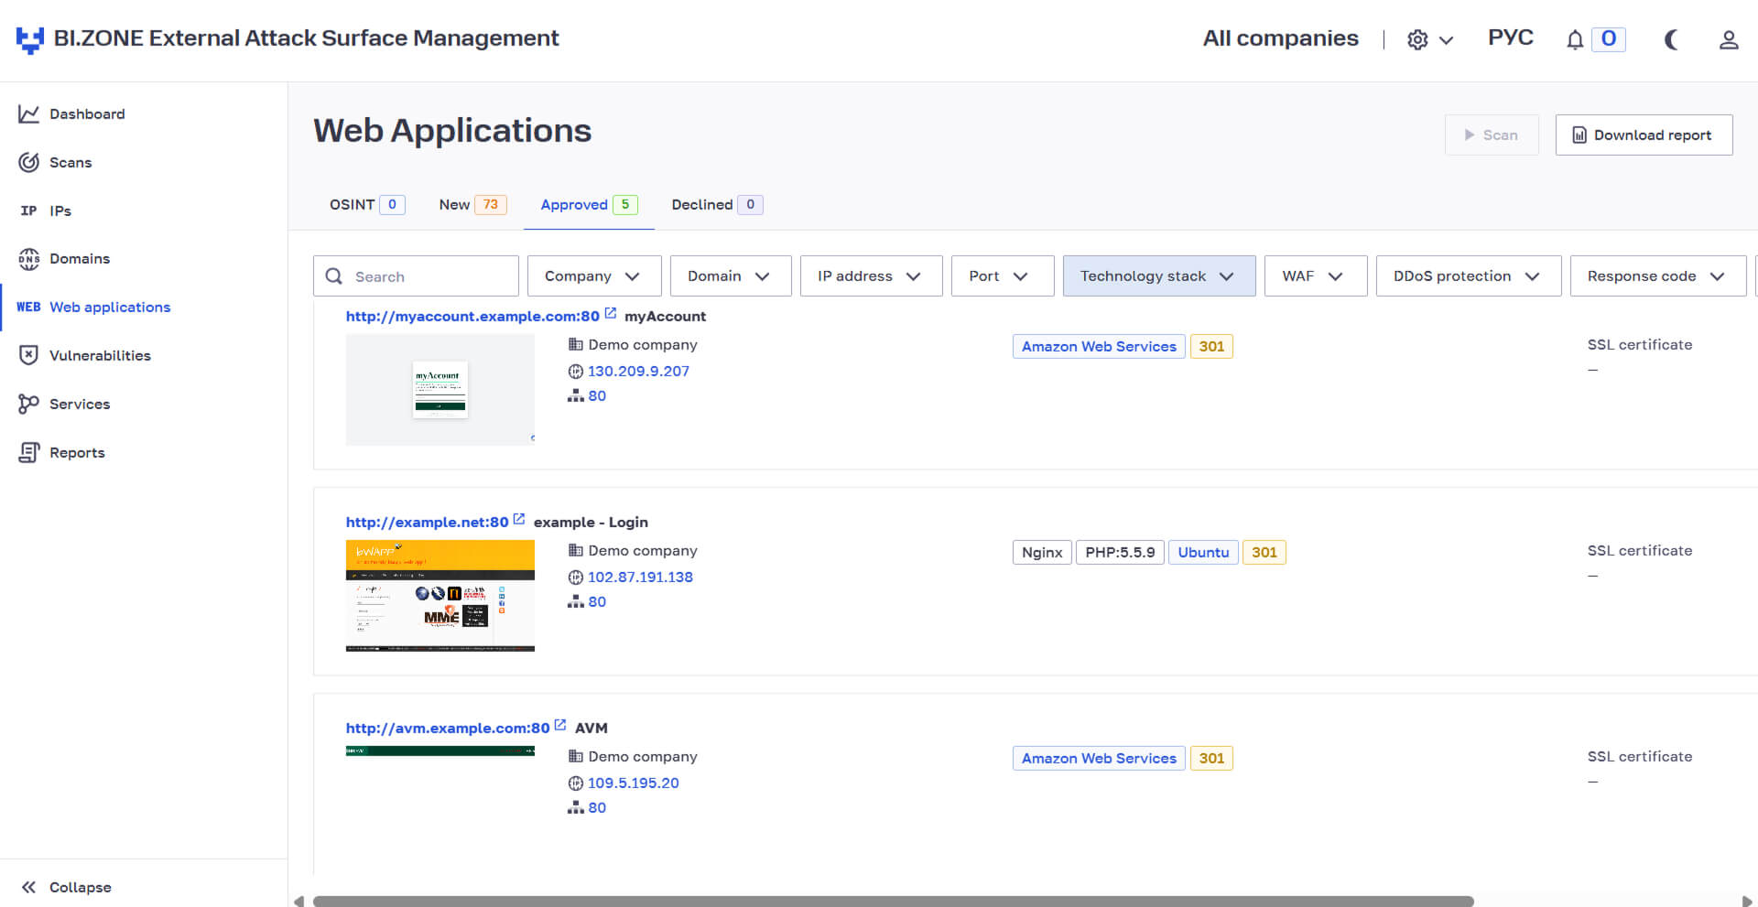Open Services in sidebar

(64, 404)
